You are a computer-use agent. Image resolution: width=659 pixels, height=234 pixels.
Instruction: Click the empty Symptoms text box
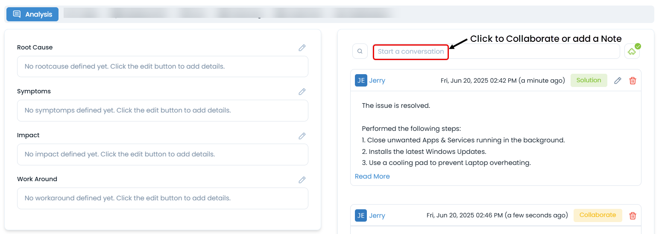pyautogui.click(x=162, y=110)
